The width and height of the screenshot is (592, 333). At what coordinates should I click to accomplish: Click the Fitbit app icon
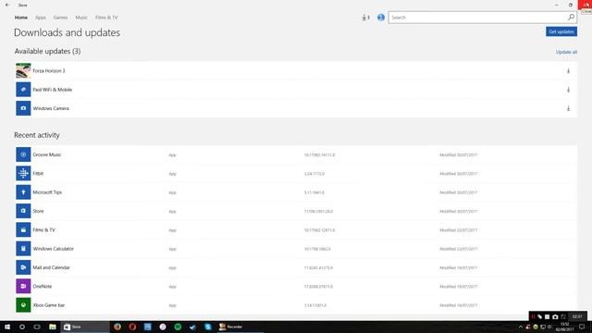pos(23,173)
